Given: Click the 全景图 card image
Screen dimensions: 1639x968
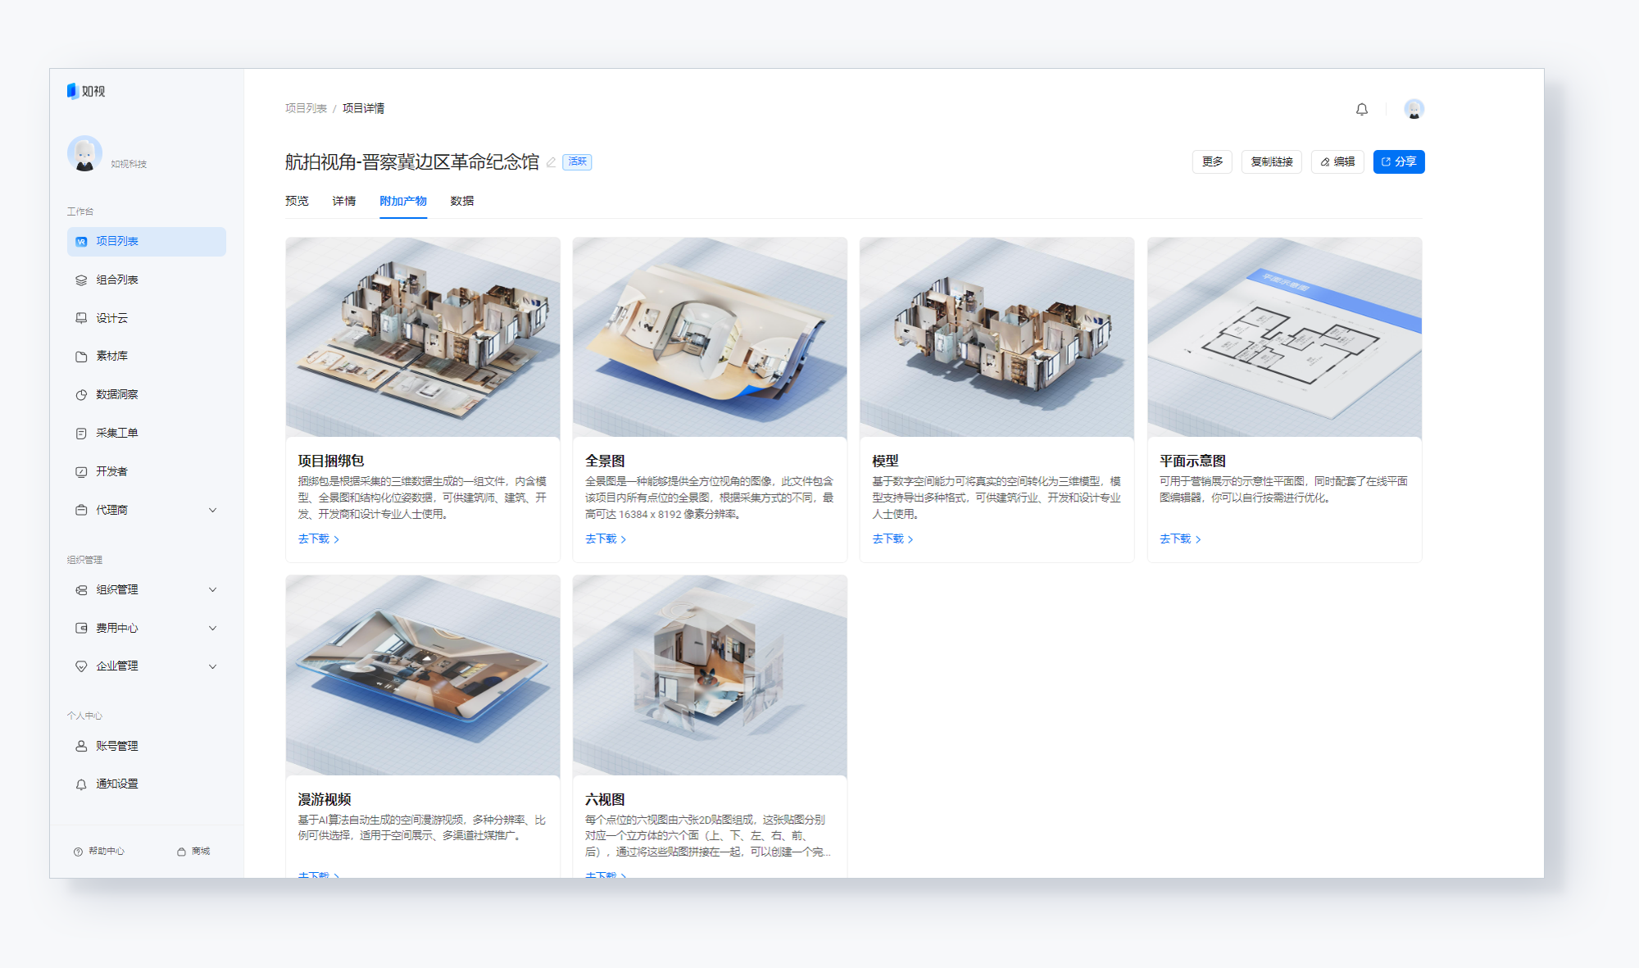Looking at the screenshot, I should [x=710, y=338].
